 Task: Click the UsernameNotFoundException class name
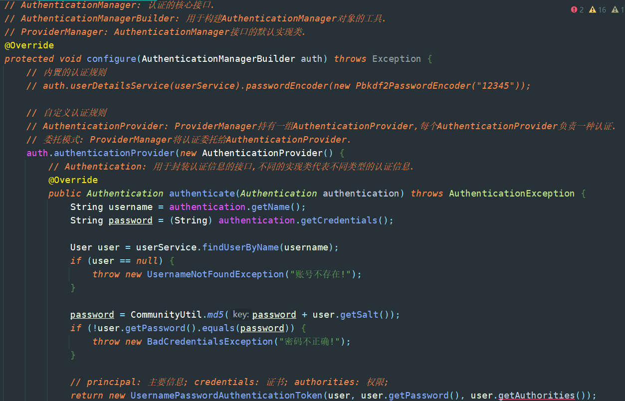pyautogui.click(x=215, y=274)
